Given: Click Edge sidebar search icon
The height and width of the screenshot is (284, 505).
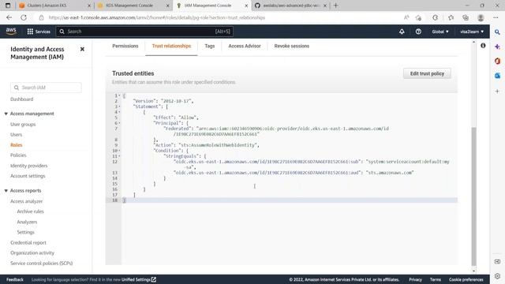Looking at the screenshot, I should click(x=497, y=32).
